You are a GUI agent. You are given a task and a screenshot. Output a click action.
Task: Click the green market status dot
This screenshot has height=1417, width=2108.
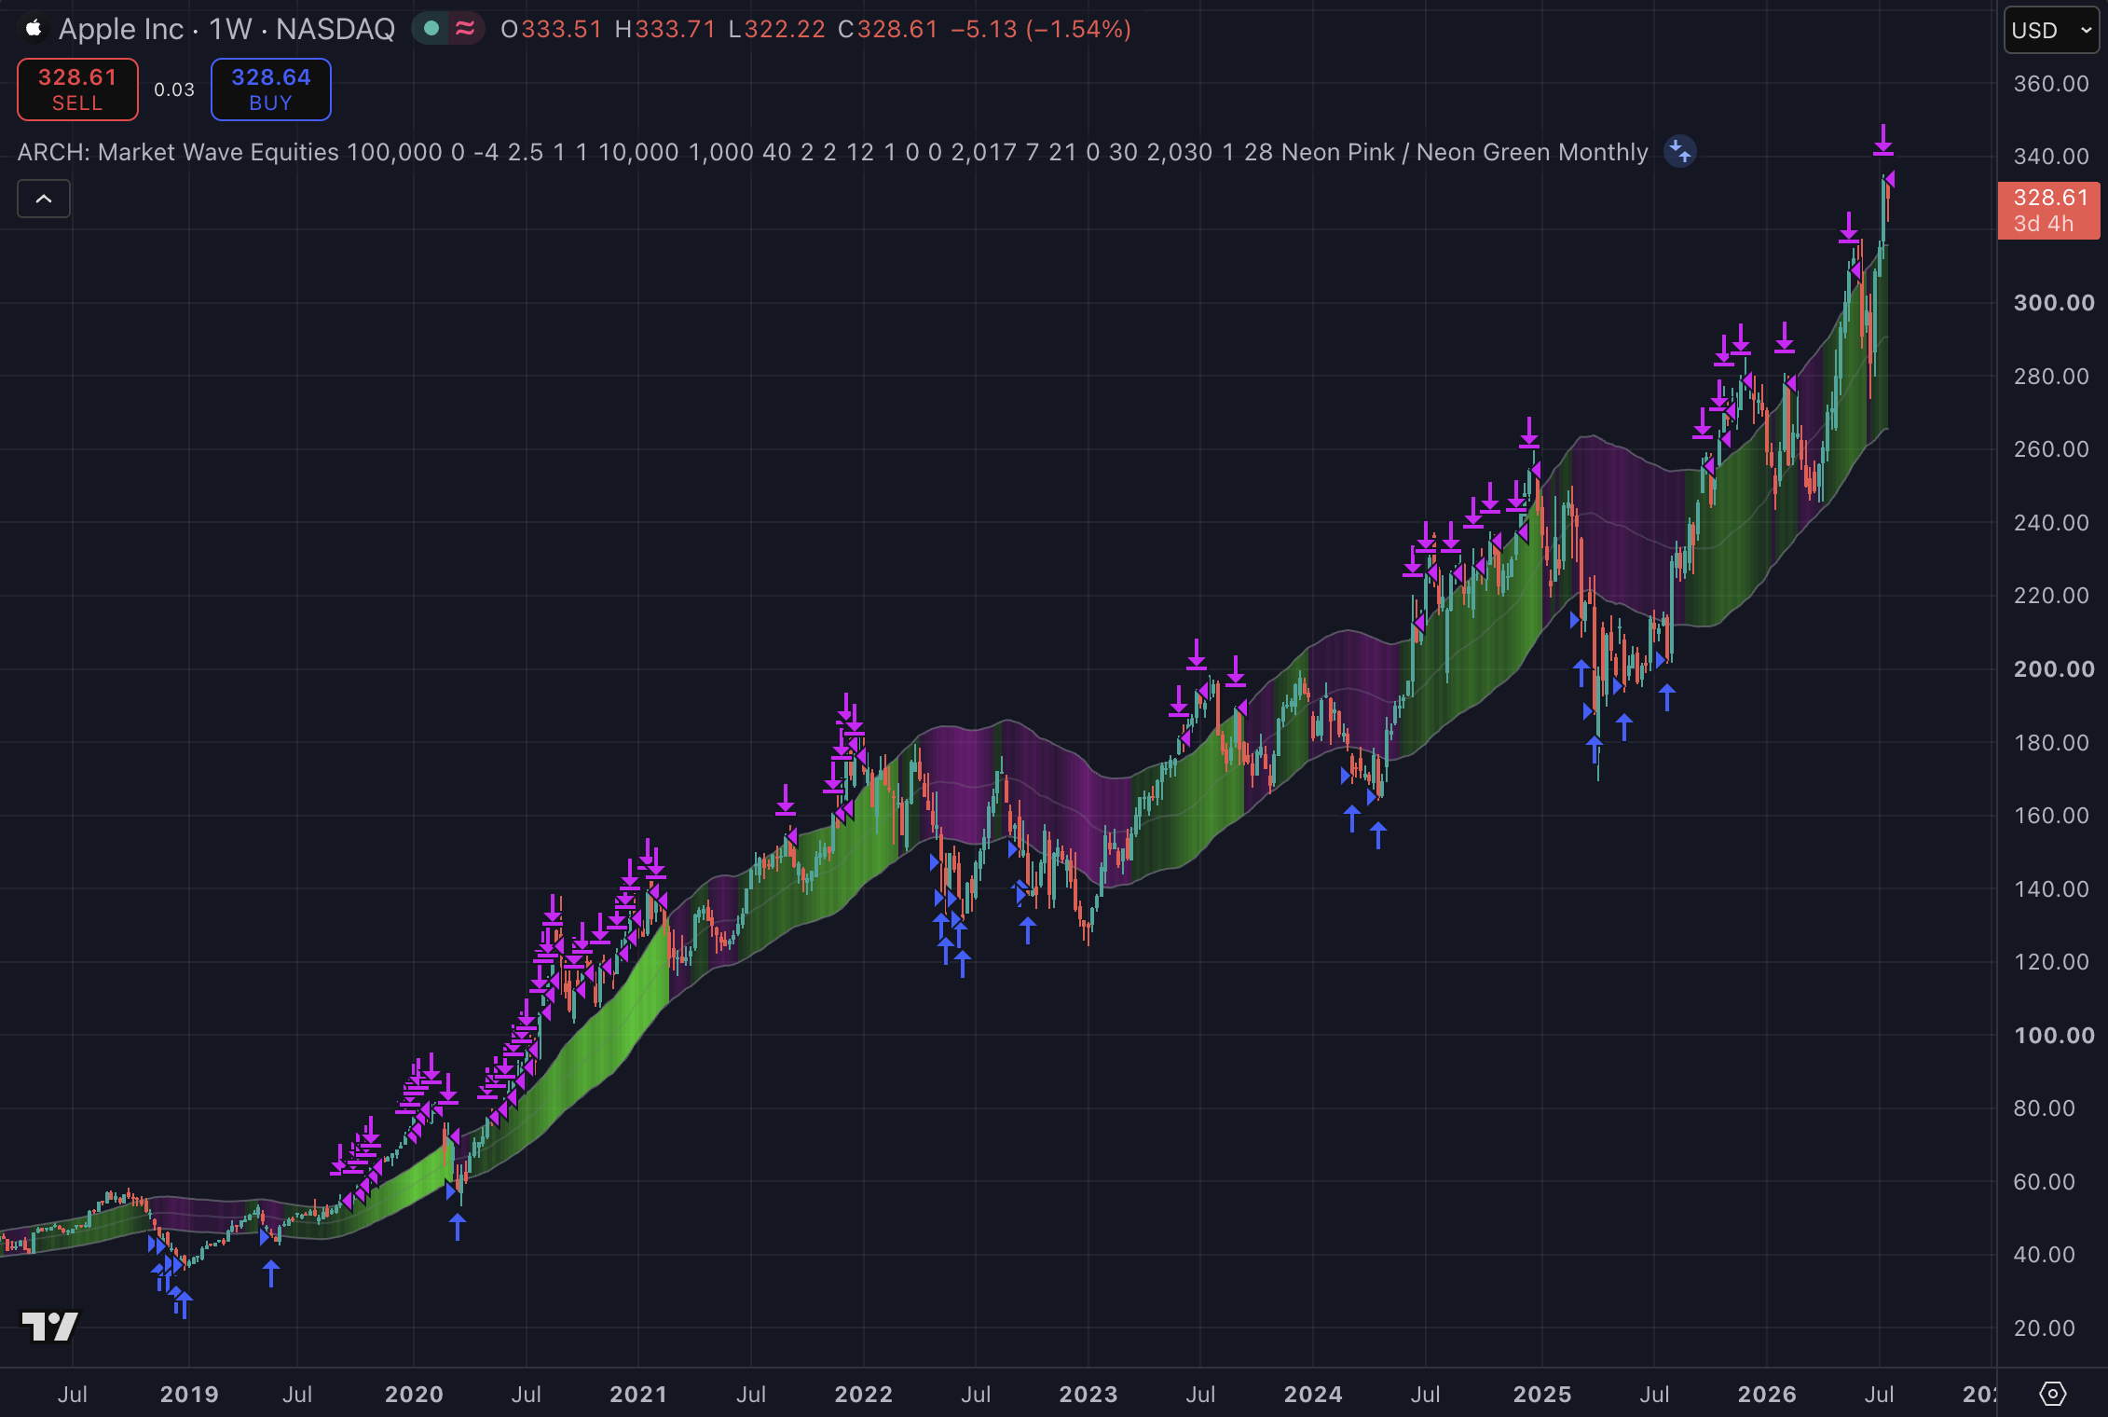pos(431,29)
